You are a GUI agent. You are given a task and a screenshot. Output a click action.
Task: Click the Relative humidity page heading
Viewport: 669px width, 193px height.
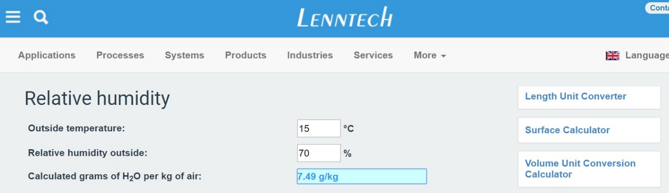tap(97, 99)
